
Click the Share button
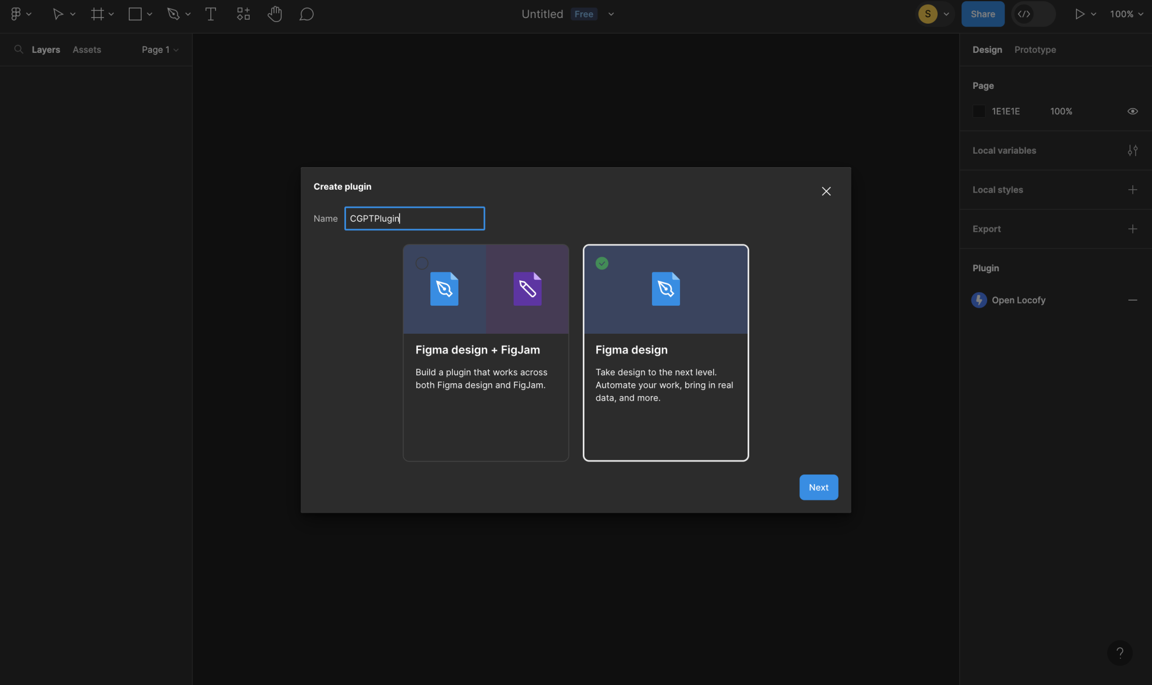click(982, 14)
